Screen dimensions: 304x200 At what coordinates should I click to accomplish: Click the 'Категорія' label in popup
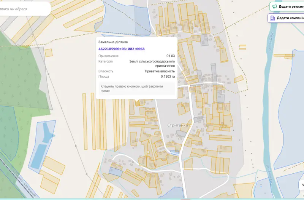[106, 61]
